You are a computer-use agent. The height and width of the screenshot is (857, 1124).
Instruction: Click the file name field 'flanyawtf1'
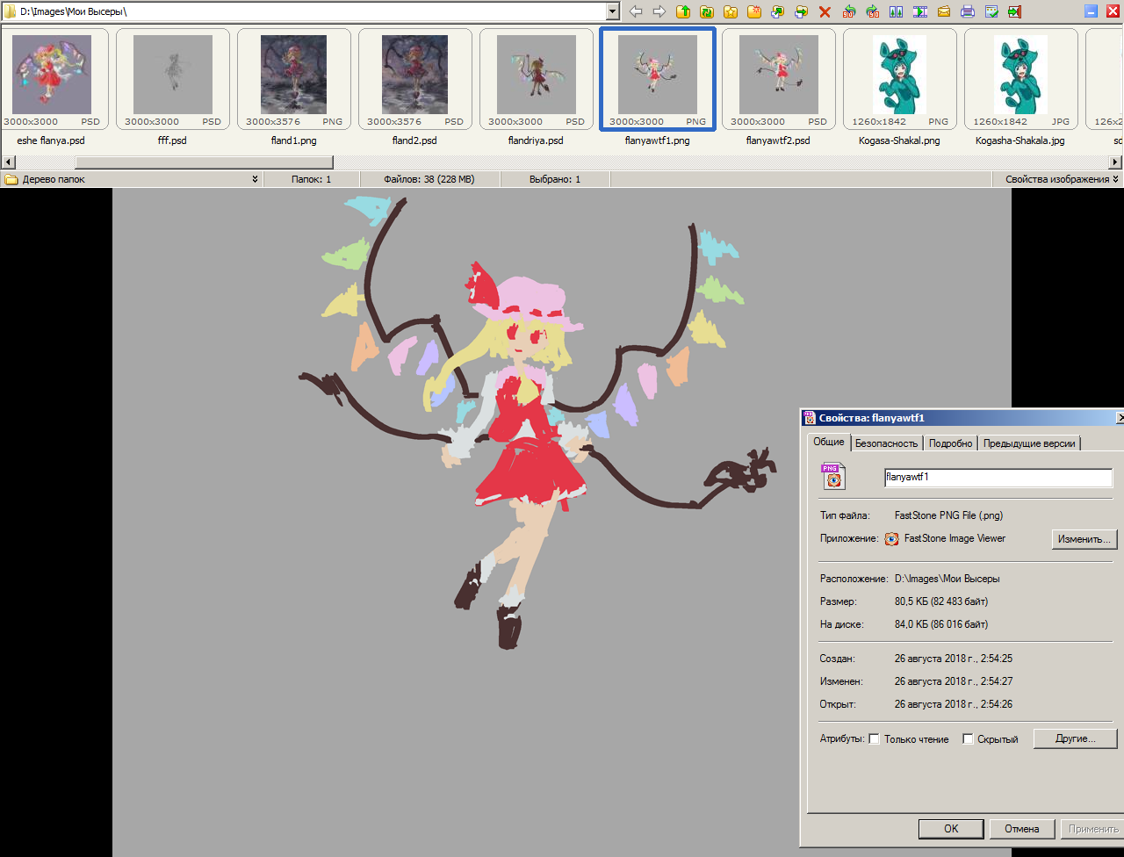click(x=998, y=478)
